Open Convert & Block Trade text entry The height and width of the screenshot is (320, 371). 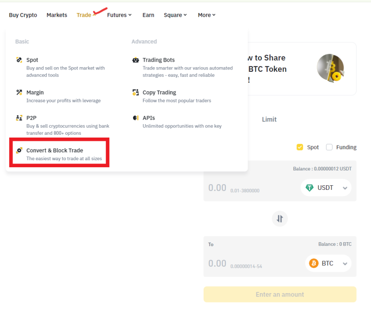tap(55, 151)
